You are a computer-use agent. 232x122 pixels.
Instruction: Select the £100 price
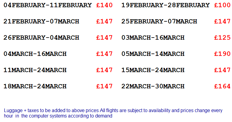click(x=222, y=5)
